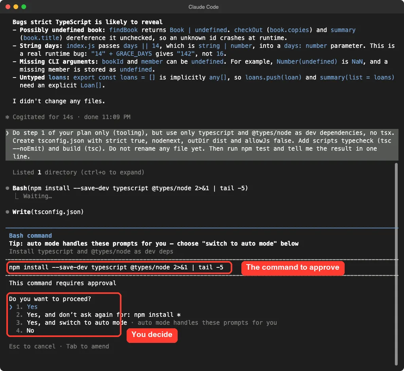Maximize the window using the green button
This screenshot has height=371, width=404.
coord(24,7)
